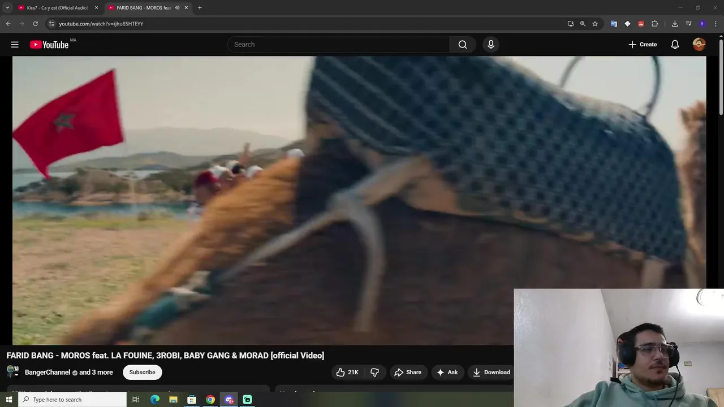
Task: Click 'and 3 more' collaborators text
Action: 96,373
